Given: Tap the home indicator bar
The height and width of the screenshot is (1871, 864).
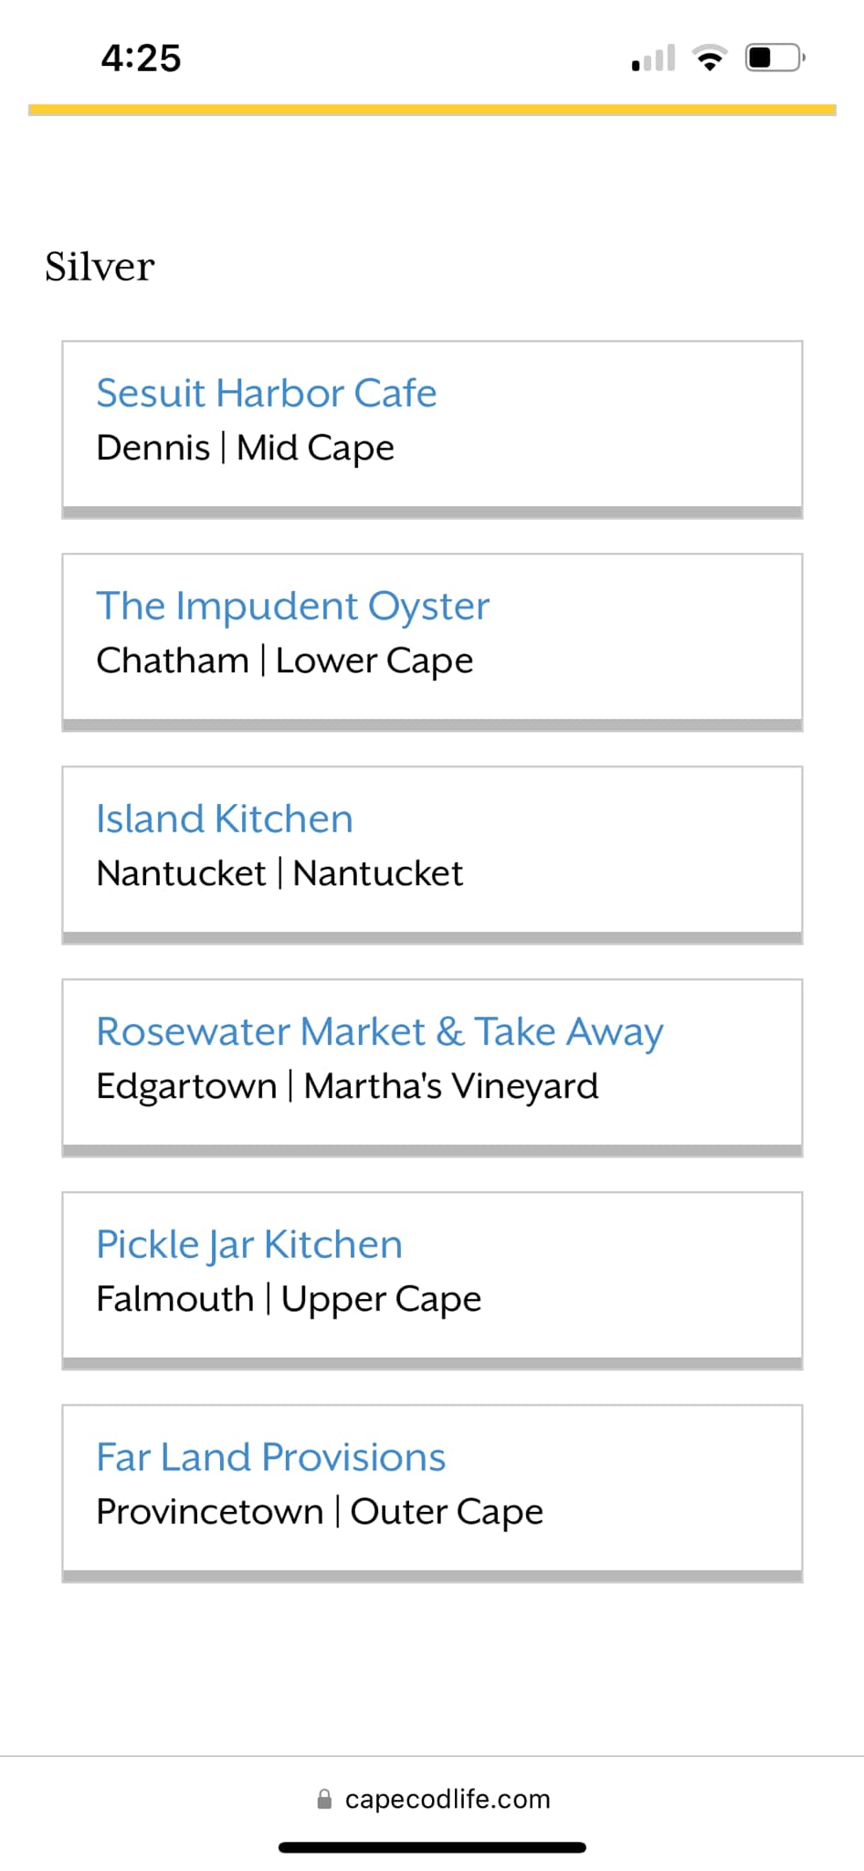Looking at the screenshot, I should pos(432,1847).
